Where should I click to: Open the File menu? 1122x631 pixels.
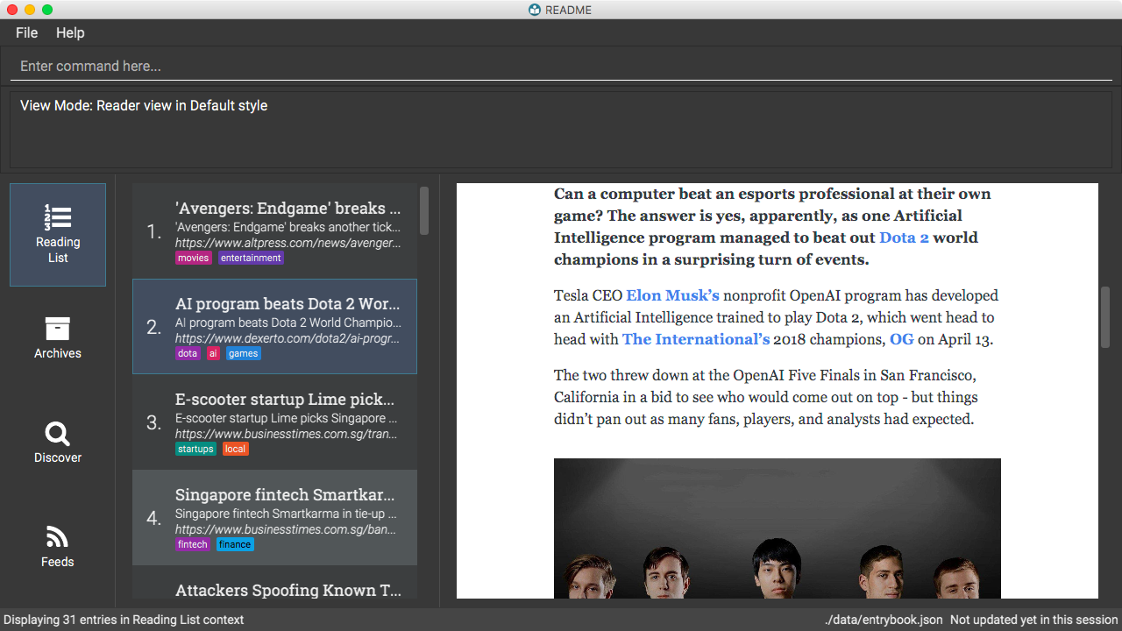27,32
